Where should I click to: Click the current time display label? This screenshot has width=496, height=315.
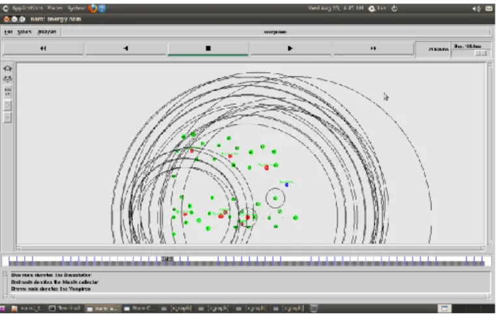pos(438,49)
